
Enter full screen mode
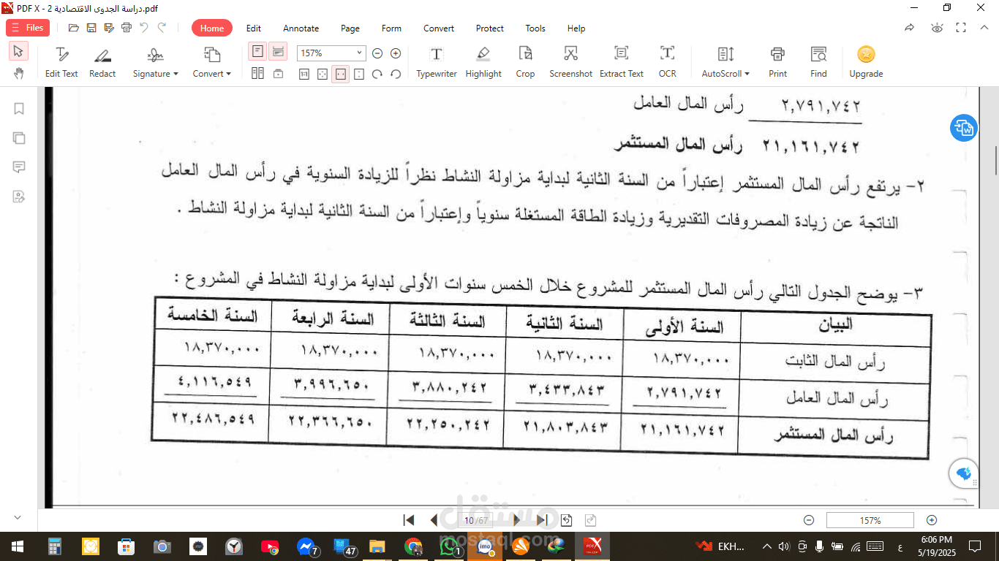click(961, 28)
